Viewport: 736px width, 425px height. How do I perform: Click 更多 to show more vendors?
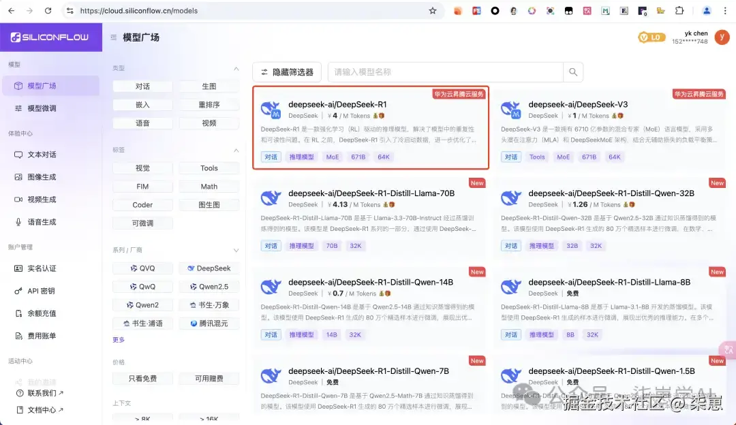(x=119, y=340)
